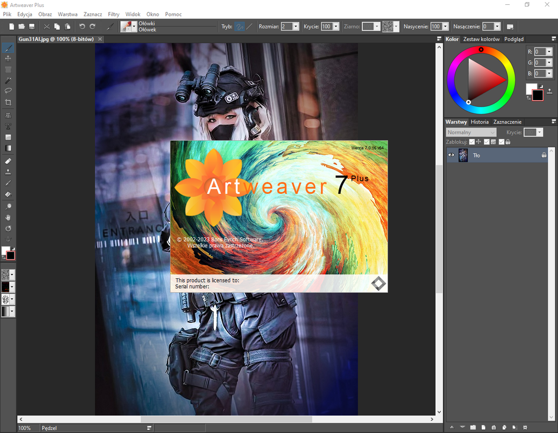The image size is (558, 433).
Task: Cut selection with scissors icon
Action: click(x=47, y=27)
